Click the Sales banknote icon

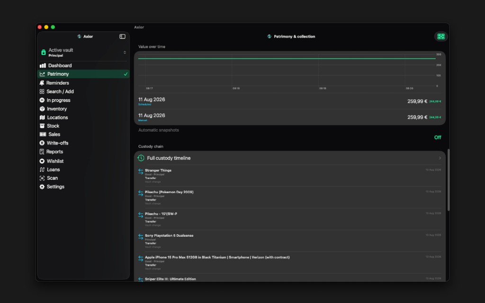pyautogui.click(x=43, y=134)
